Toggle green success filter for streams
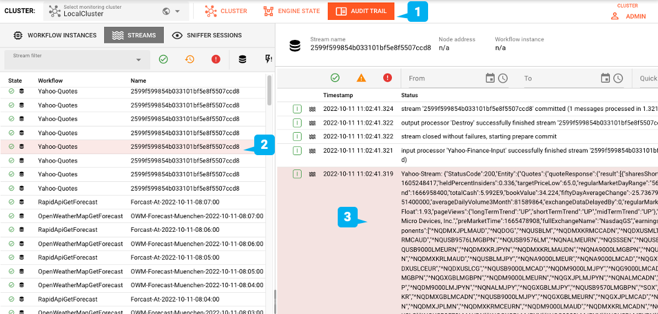 (x=163, y=59)
